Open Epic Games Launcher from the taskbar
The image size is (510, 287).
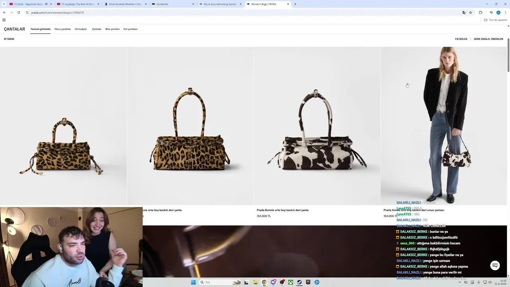click(x=308, y=282)
